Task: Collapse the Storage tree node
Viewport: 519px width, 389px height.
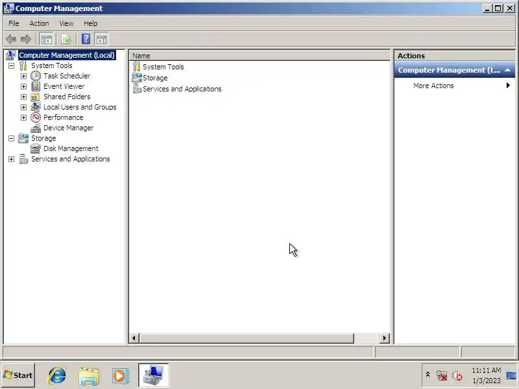Action: pos(11,138)
